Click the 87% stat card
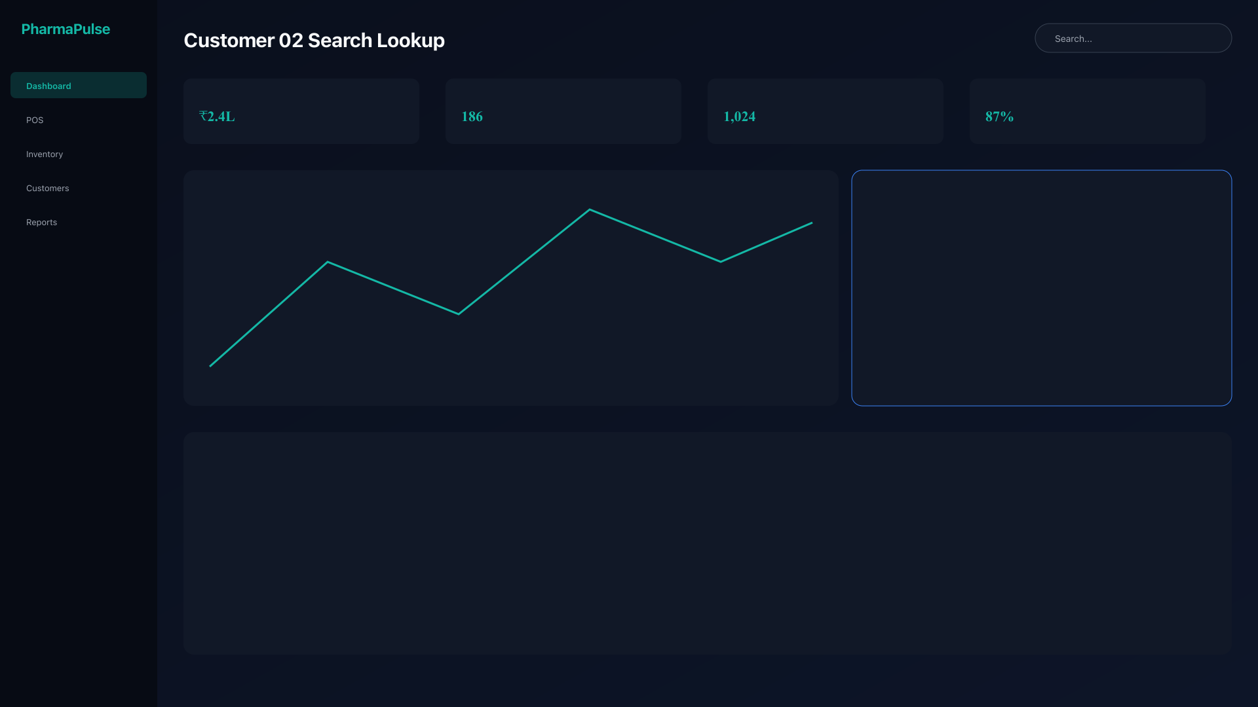The image size is (1258, 707). pos(1088,111)
